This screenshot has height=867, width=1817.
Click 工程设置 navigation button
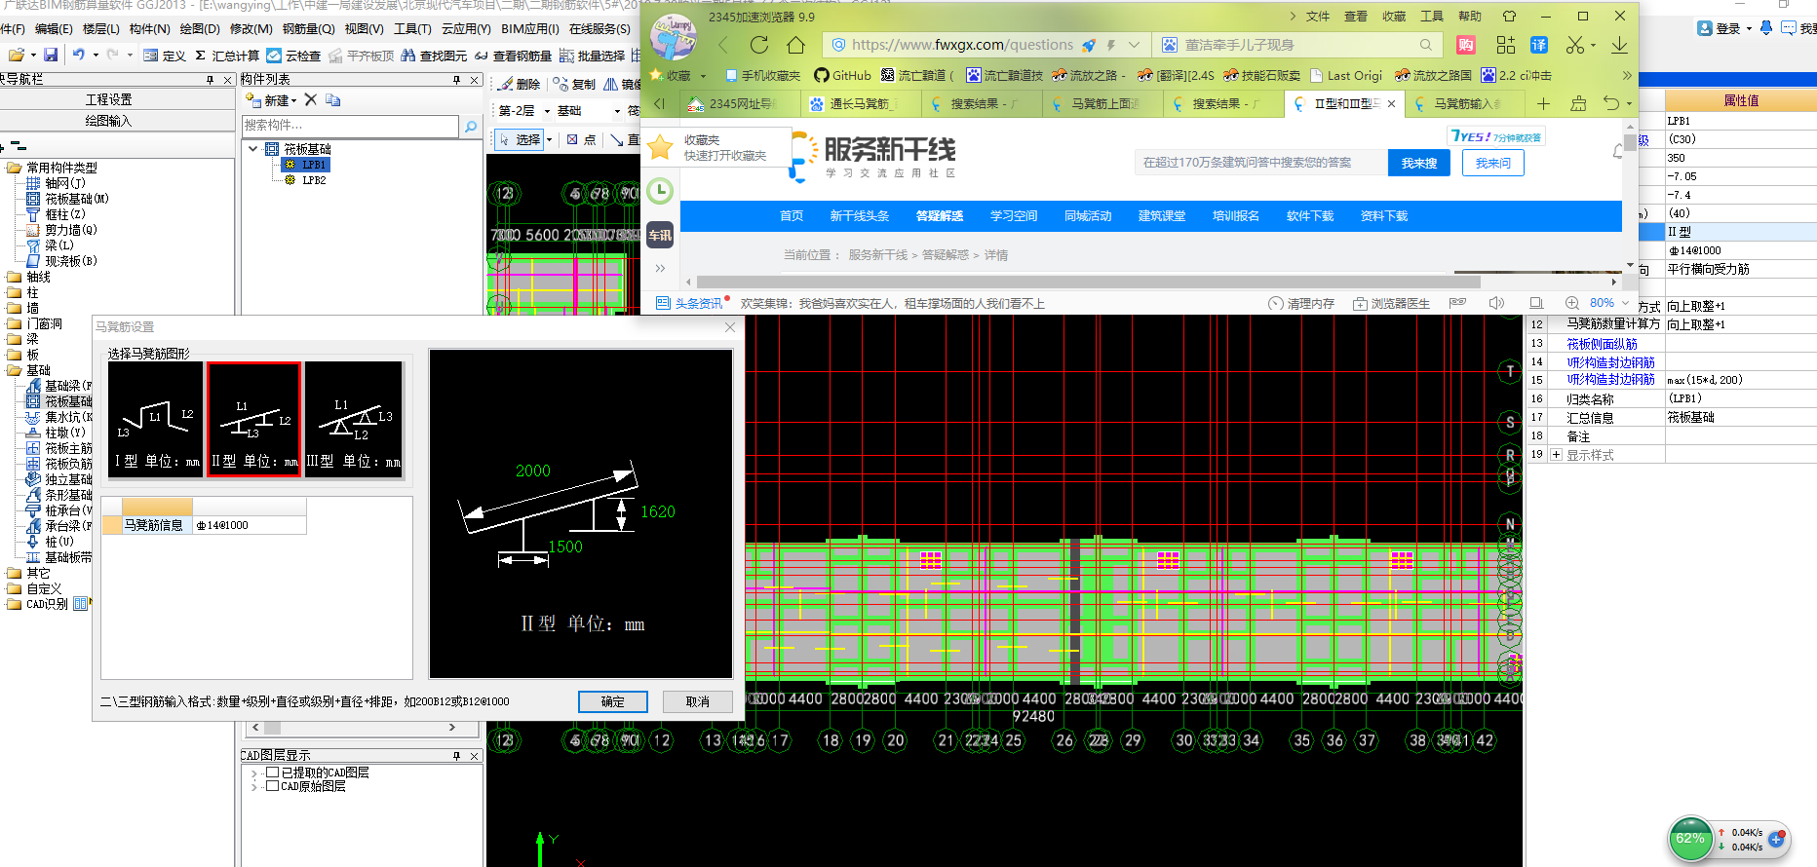pyautogui.click(x=108, y=99)
